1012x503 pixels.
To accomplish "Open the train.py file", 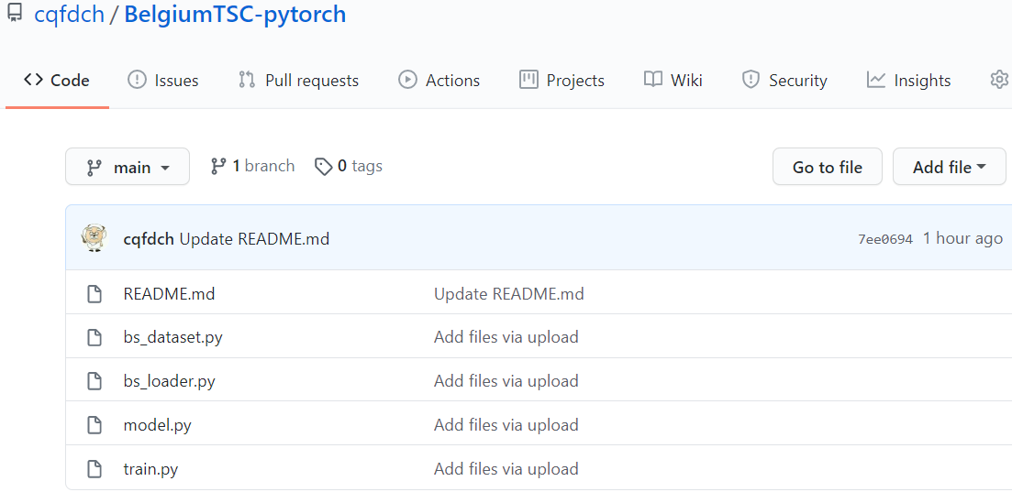I will [x=150, y=469].
